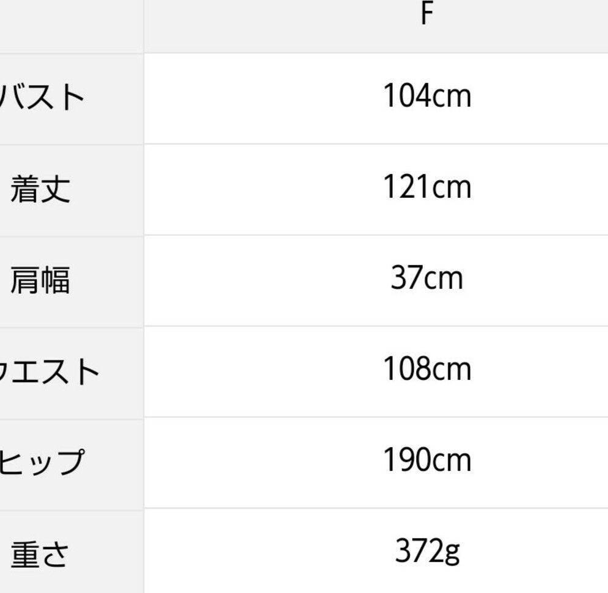
Task: Click the 37cm shoulder width value
Action: click(x=427, y=278)
